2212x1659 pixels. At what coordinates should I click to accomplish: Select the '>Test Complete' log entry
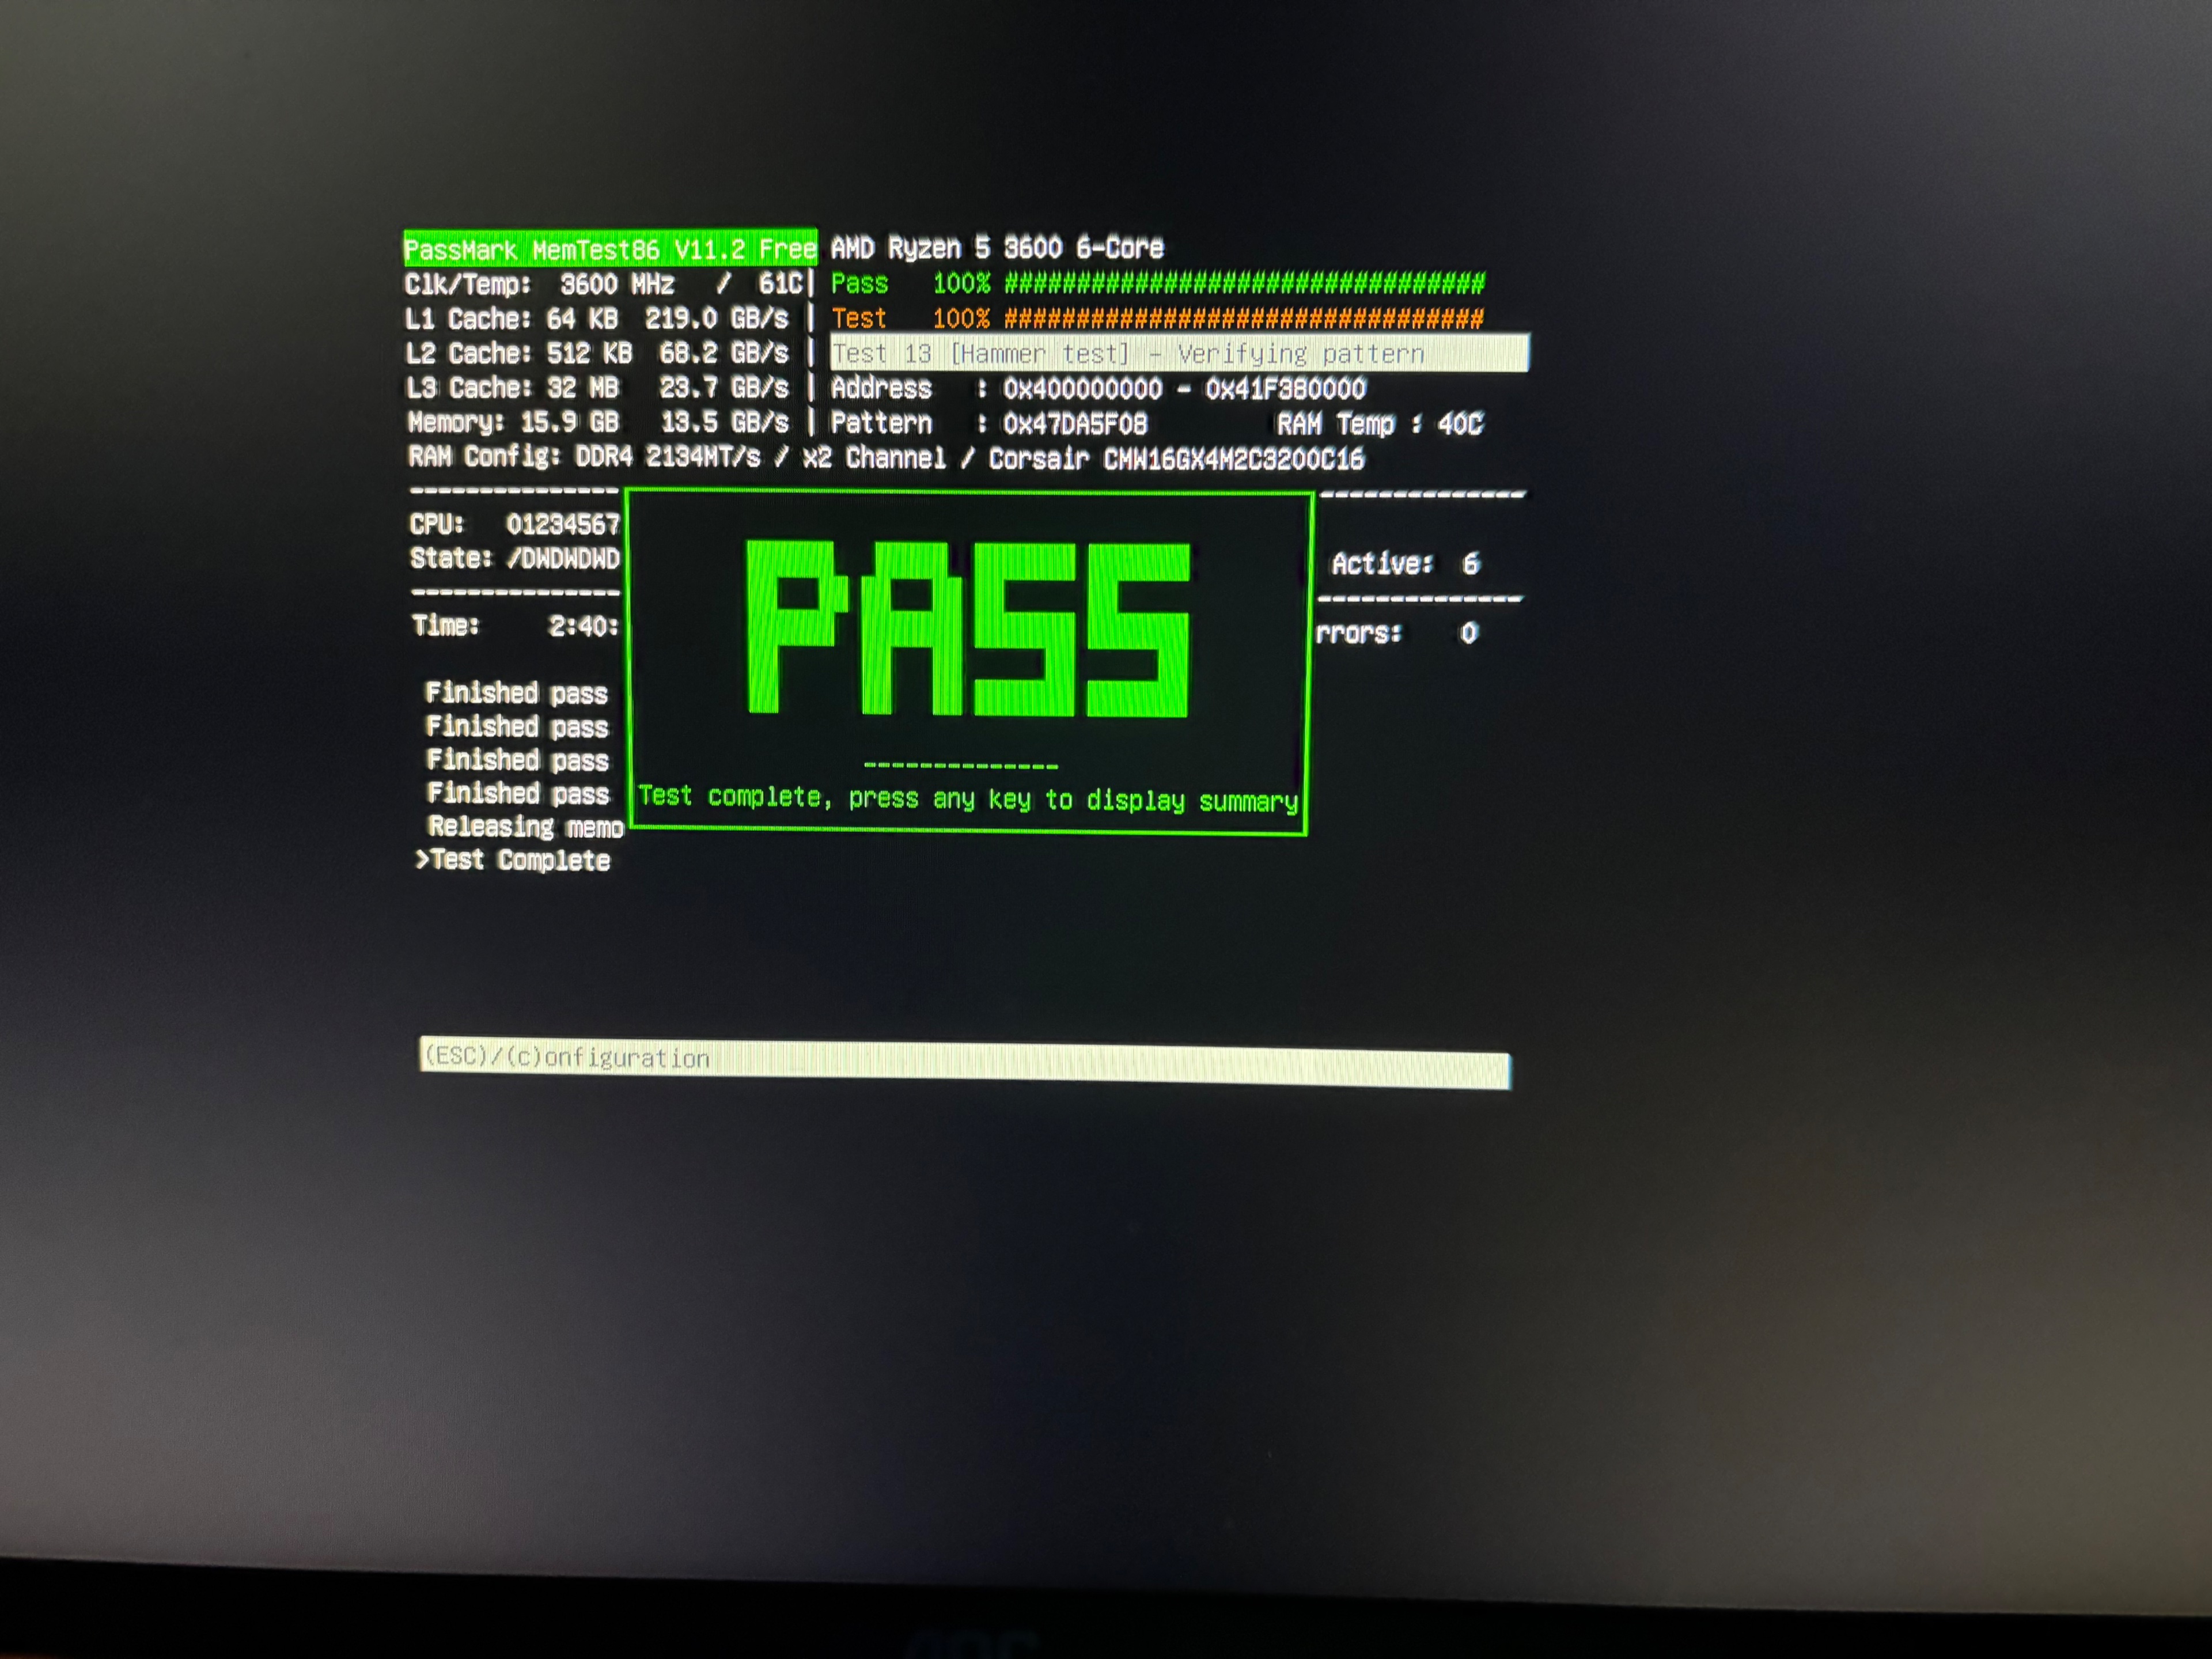[x=513, y=860]
